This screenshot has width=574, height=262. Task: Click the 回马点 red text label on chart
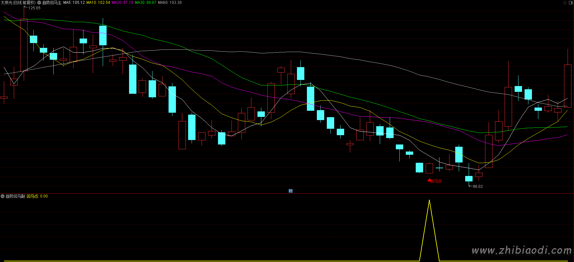(x=436, y=181)
